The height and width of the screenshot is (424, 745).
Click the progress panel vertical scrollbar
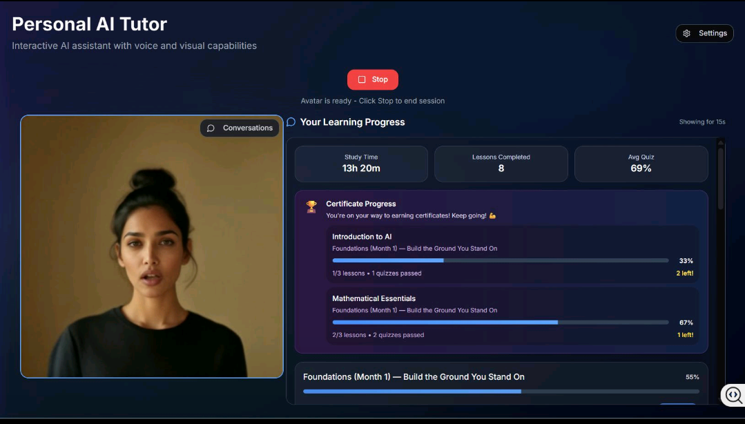721,180
